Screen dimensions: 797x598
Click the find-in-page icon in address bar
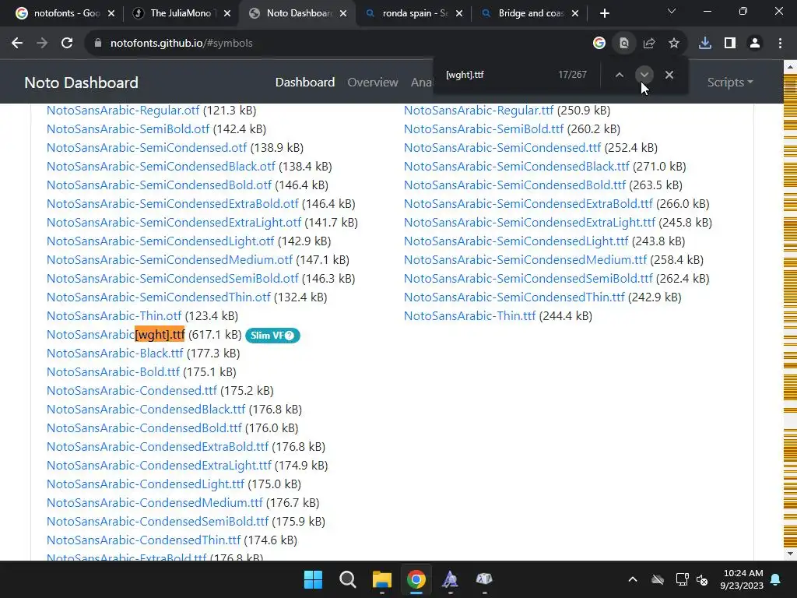(x=624, y=44)
